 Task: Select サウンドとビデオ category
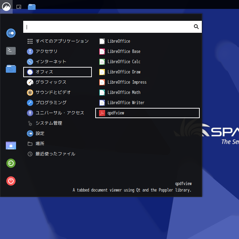click(57, 93)
